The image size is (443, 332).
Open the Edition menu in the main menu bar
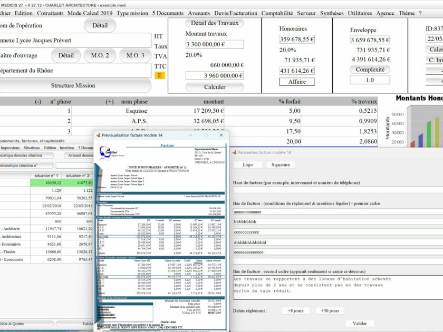pos(23,13)
